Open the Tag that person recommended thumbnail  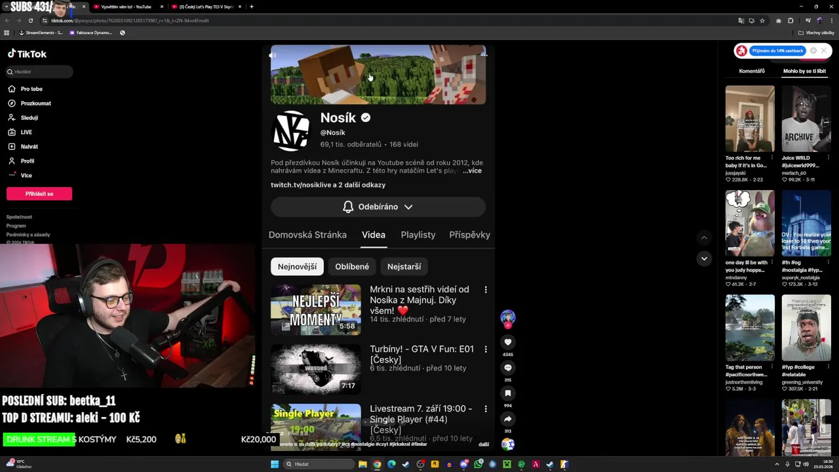pos(750,328)
